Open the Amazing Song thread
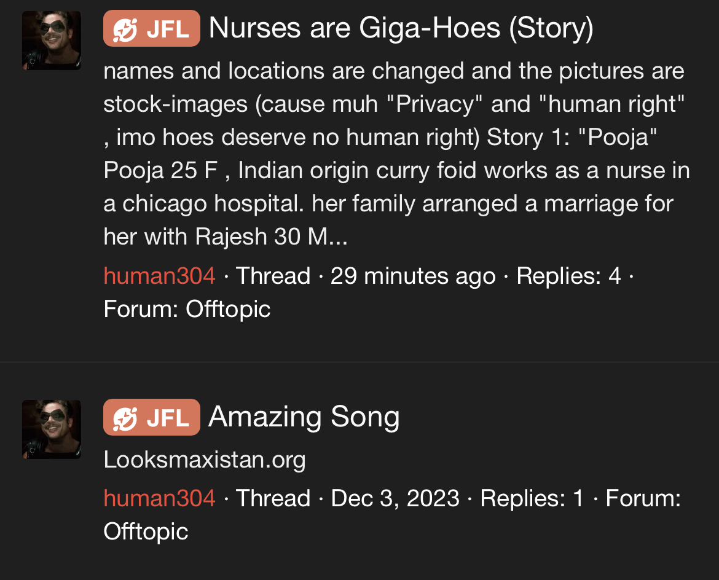The height and width of the screenshot is (580, 719). [304, 417]
